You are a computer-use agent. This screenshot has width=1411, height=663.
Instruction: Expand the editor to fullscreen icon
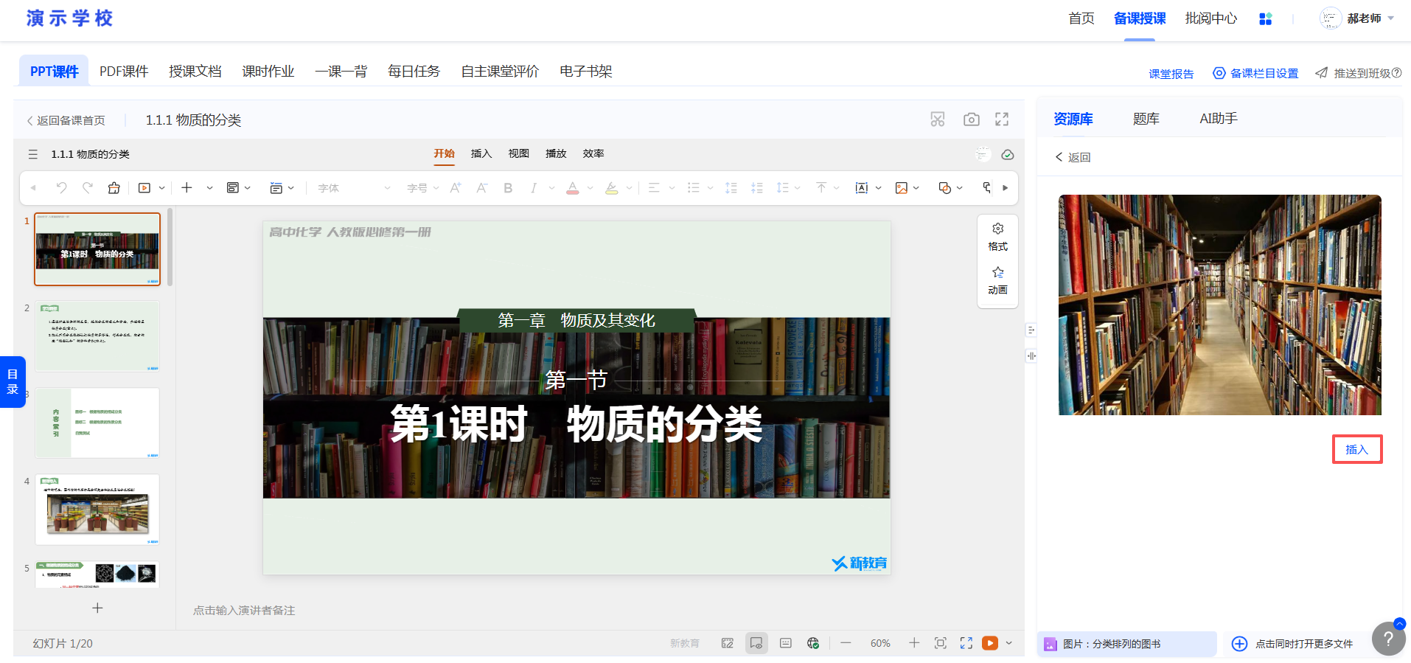(x=1002, y=119)
